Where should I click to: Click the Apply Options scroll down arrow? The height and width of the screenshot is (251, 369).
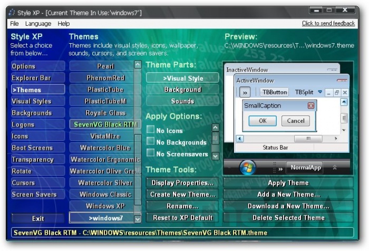pos(215,156)
